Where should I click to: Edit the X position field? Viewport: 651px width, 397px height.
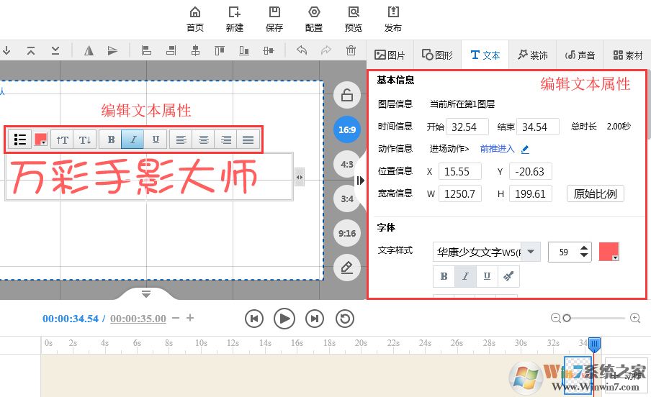459,171
